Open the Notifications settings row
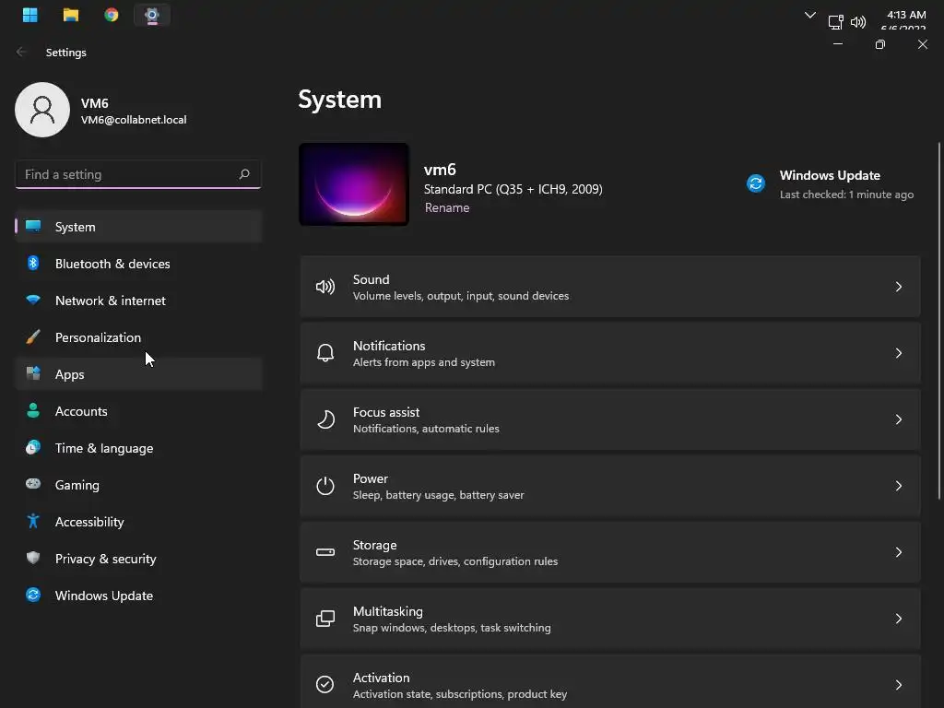The height and width of the screenshot is (708, 944). (610, 353)
